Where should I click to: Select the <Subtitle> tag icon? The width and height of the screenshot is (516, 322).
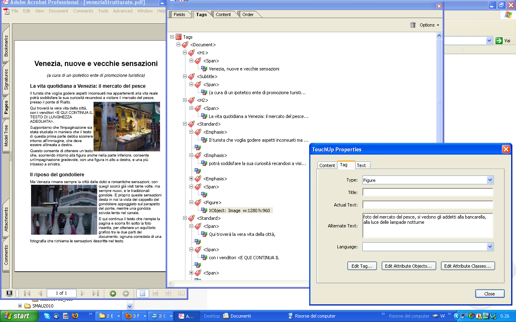pyautogui.click(x=191, y=76)
